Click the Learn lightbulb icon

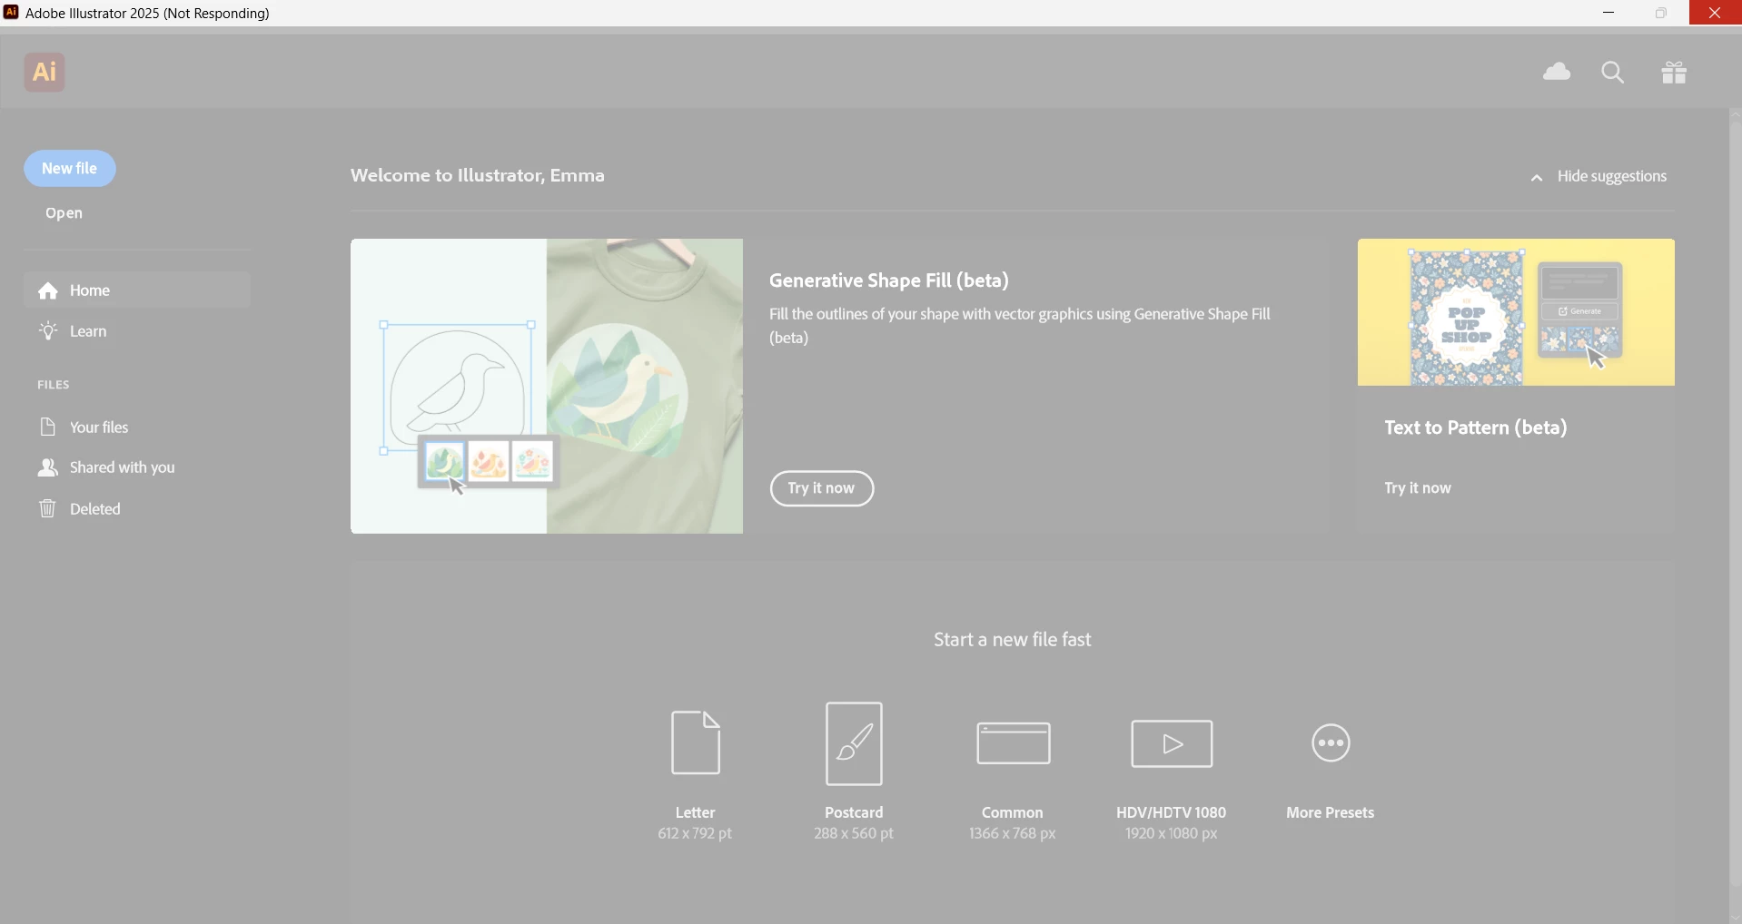pyautogui.click(x=48, y=331)
